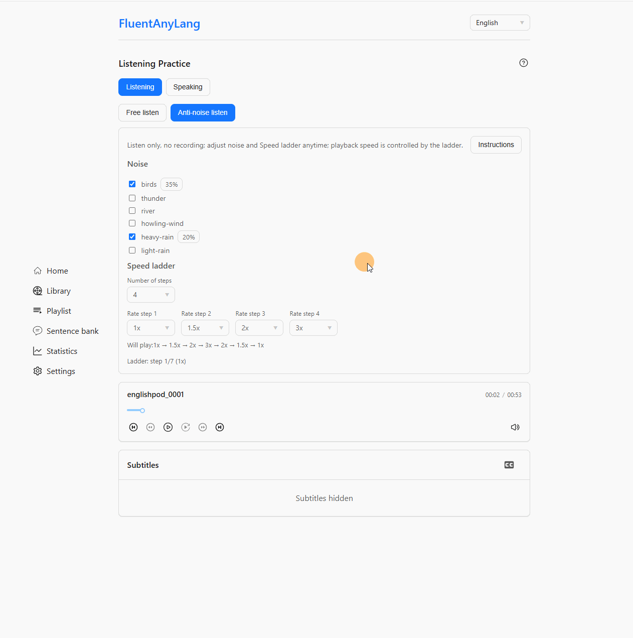Click the audio progress slider handle
Image resolution: width=633 pixels, height=638 pixels.
point(142,411)
